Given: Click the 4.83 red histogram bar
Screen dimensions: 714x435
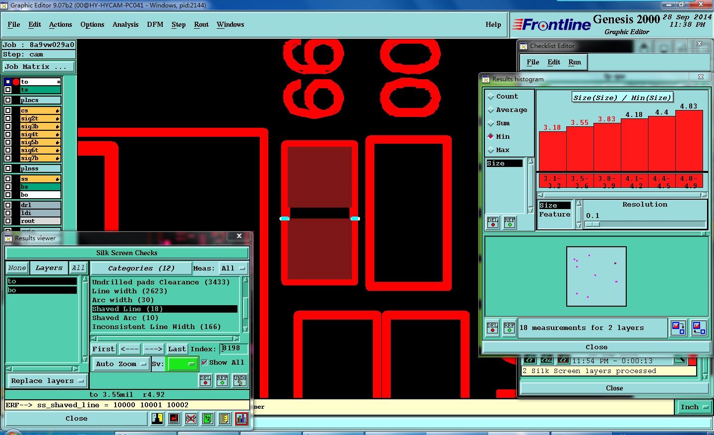Looking at the screenshot, I should coord(689,141).
